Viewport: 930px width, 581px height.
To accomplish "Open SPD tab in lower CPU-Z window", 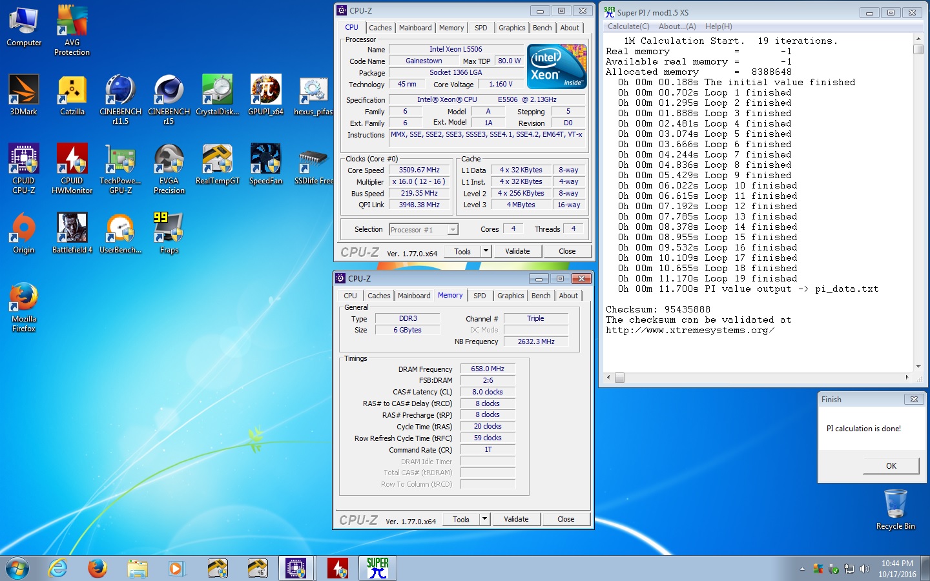I will pyautogui.click(x=480, y=296).
